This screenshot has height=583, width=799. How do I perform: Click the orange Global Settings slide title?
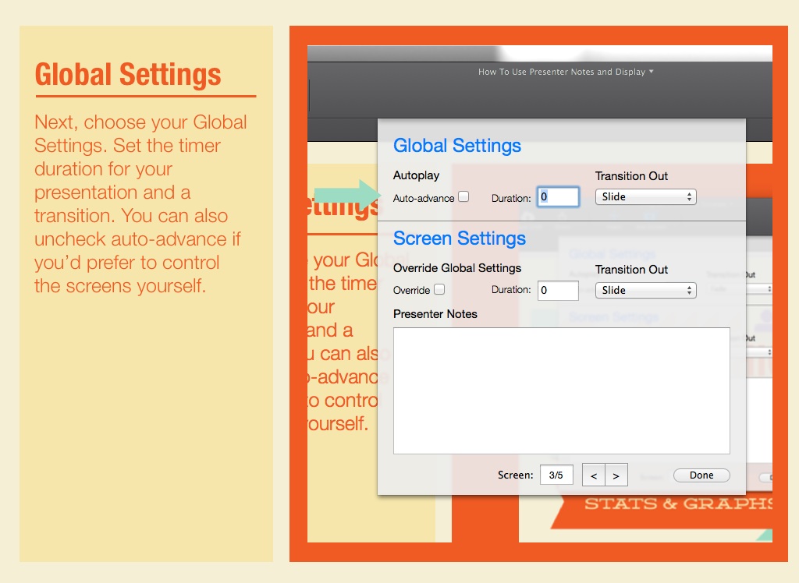pyautogui.click(x=128, y=75)
